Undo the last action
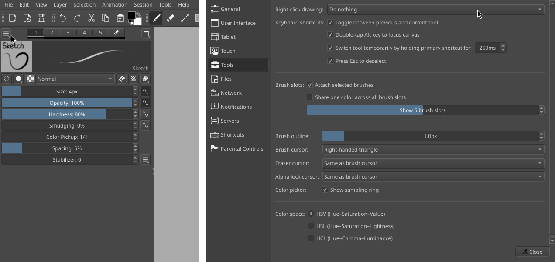The width and height of the screenshot is (555, 262). [63, 18]
